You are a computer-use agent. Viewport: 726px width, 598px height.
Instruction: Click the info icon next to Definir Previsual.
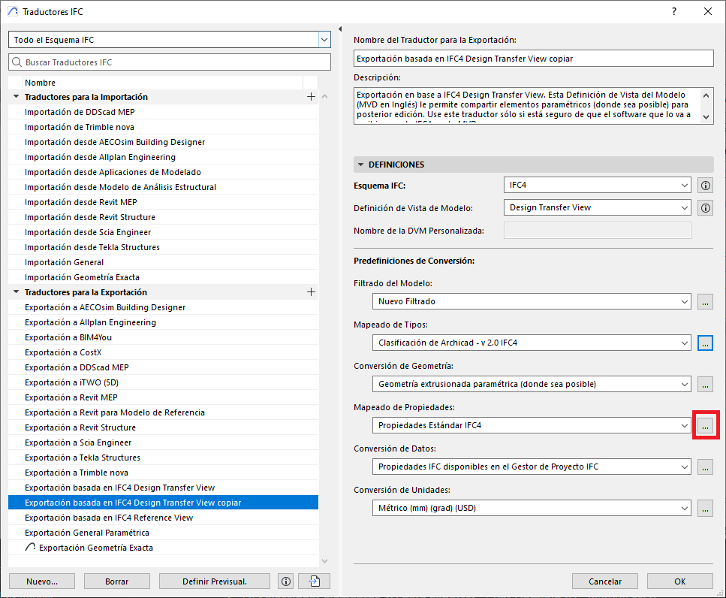285,581
